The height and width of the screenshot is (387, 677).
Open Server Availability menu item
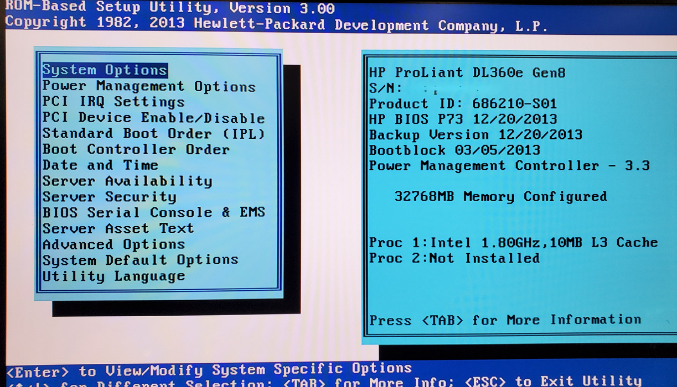[x=127, y=181]
